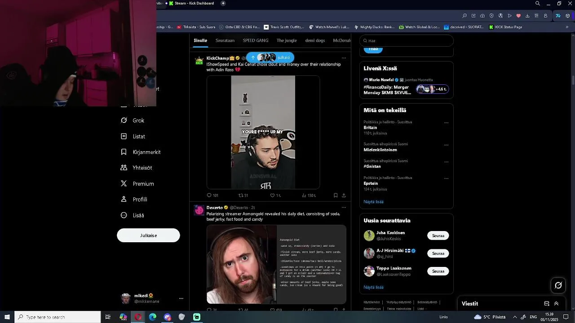The width and height of the screenshot is (575, 323).
Task: Repost the KickChamp post
Action: pos(243,196)
